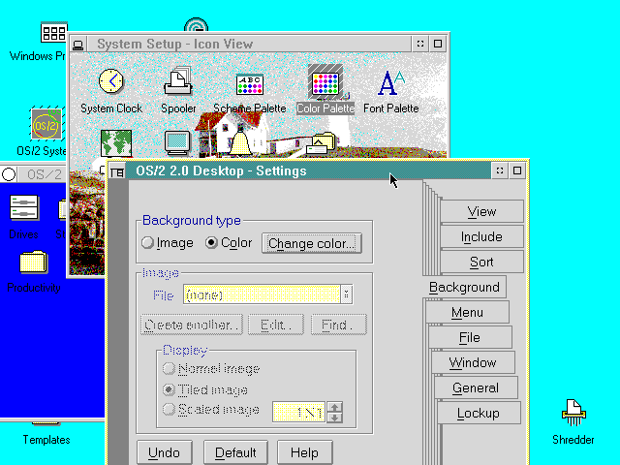Screen dimensions: 620x465
Task: Maximize the System Setup window
Action: click(438, 44)
